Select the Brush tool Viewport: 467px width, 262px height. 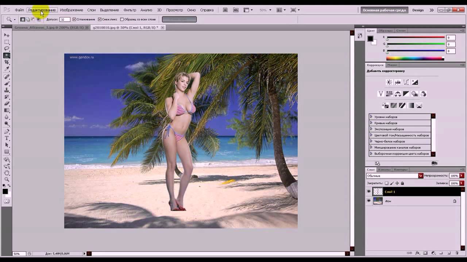(x=7, y=83)
